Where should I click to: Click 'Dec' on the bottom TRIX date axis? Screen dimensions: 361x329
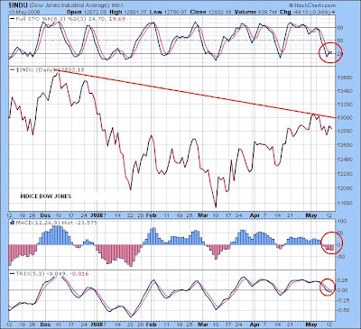pos(45,324)
